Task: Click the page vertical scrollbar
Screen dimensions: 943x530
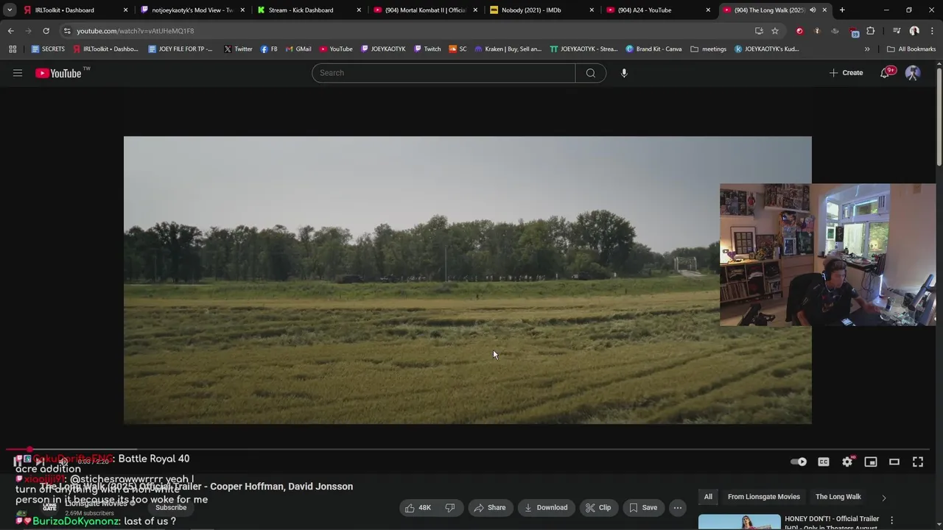Action: [x=939, y=118]
